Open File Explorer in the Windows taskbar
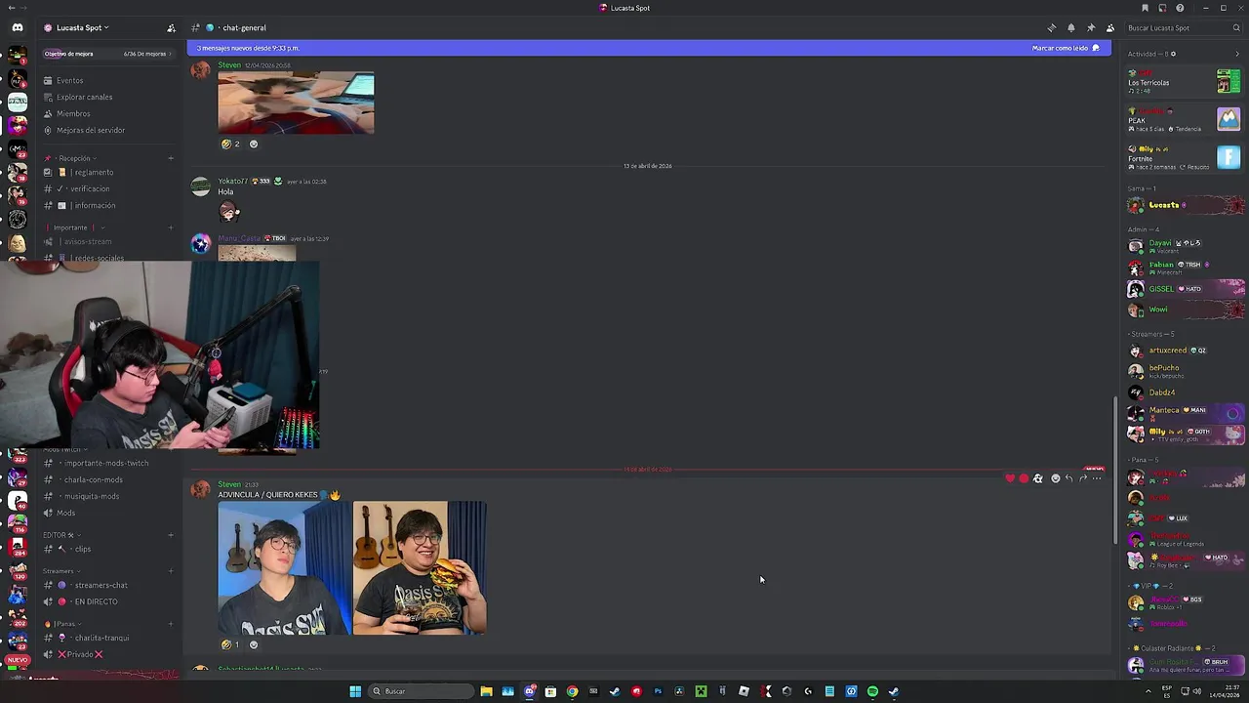Image resolution: width=1249 pixels, height=703 pixels. click(x=486, y=691)
